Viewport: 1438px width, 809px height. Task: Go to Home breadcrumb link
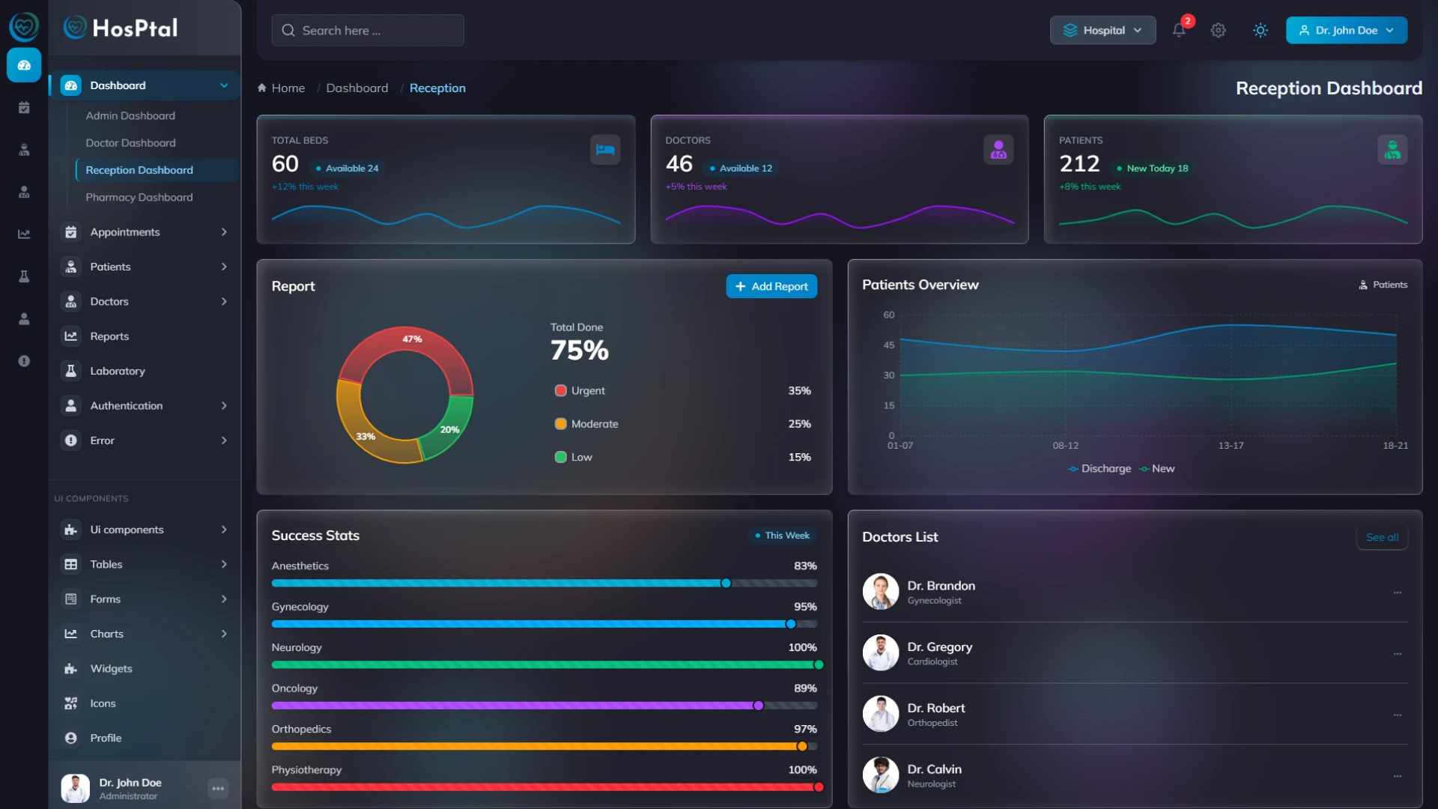[x=288, y=88]
